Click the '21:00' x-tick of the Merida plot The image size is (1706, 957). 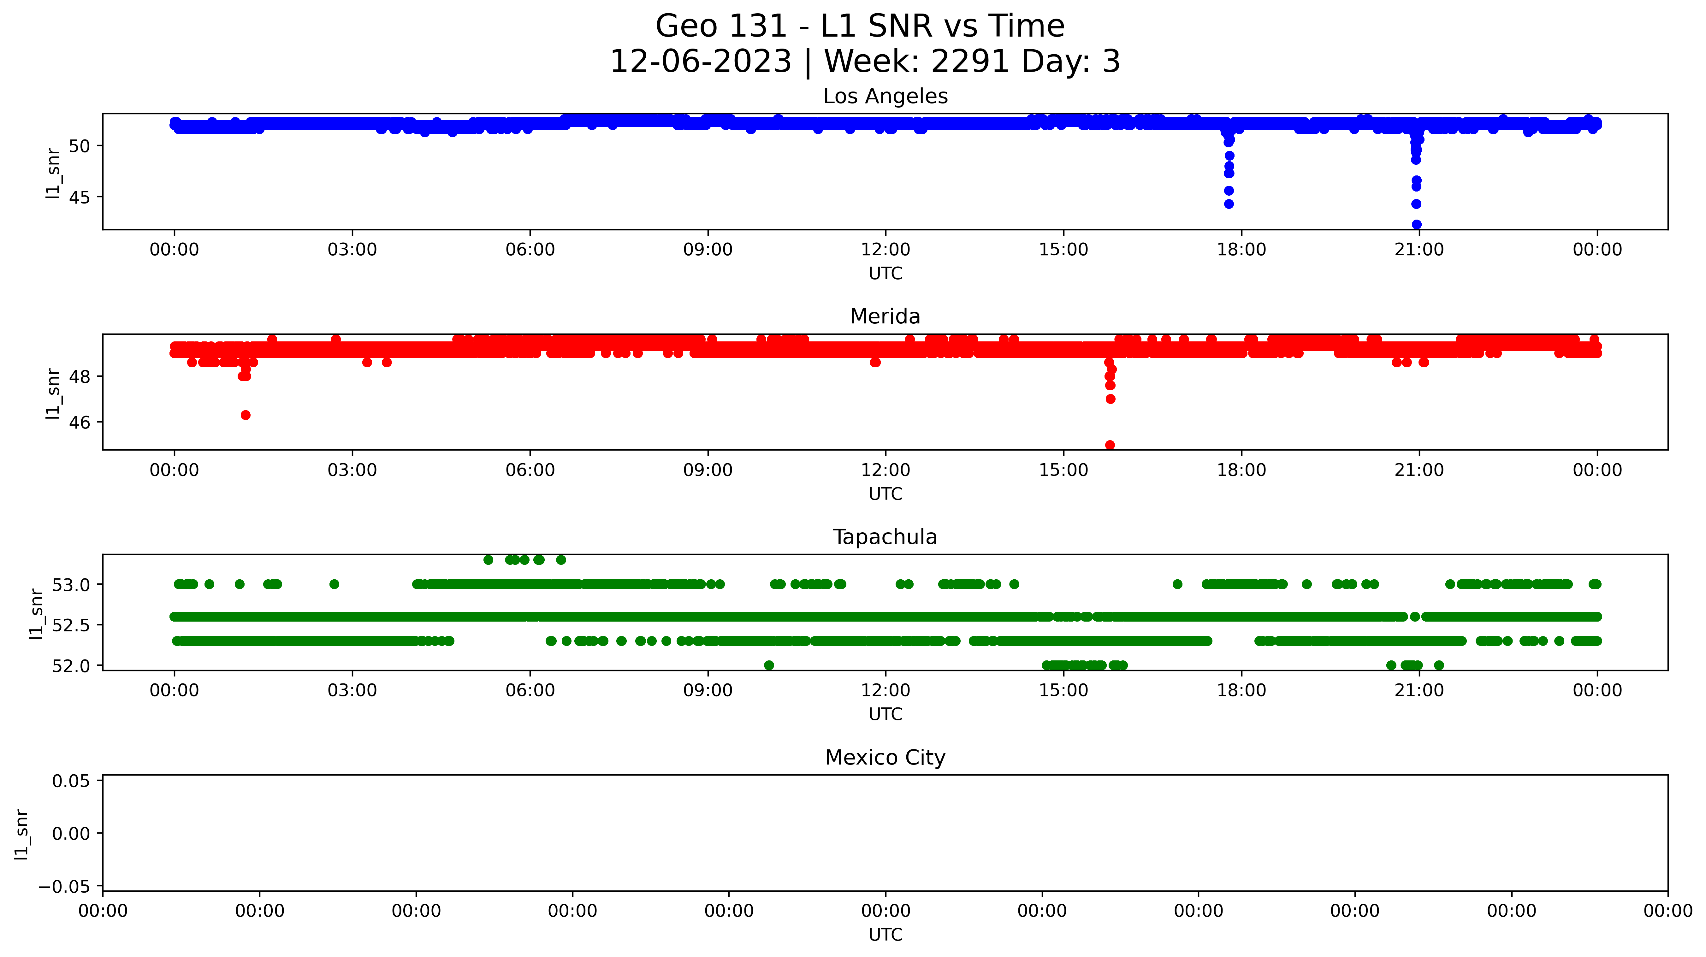pos(1419,470)
